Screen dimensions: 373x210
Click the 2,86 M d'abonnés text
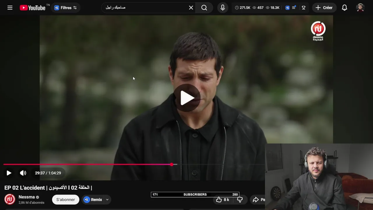click(x=31, y=203)
